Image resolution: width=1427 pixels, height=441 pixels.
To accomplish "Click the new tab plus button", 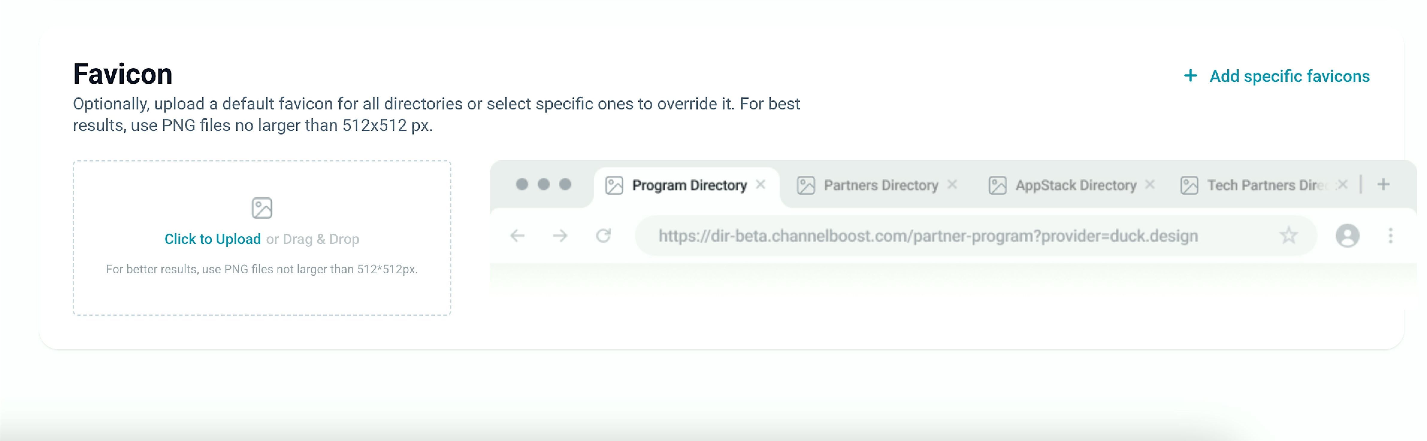I will click(x=1383, y=184).
